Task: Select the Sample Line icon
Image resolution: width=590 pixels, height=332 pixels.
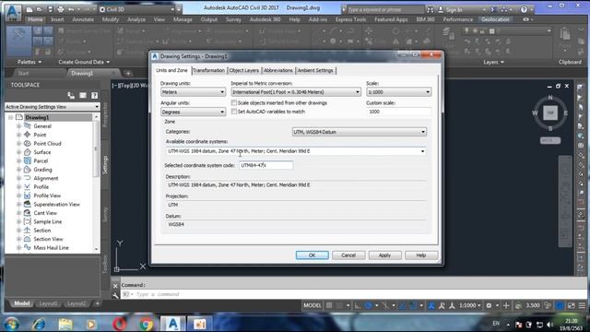Action: [27, 221]
